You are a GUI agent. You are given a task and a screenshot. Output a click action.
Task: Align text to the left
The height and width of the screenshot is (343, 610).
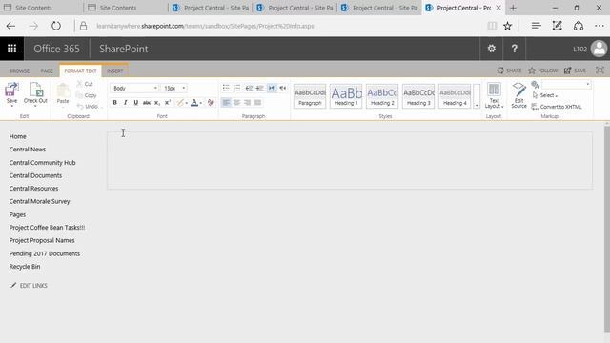pos(226,103)
